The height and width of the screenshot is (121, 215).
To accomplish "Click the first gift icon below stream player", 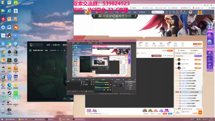I will 89,110.
